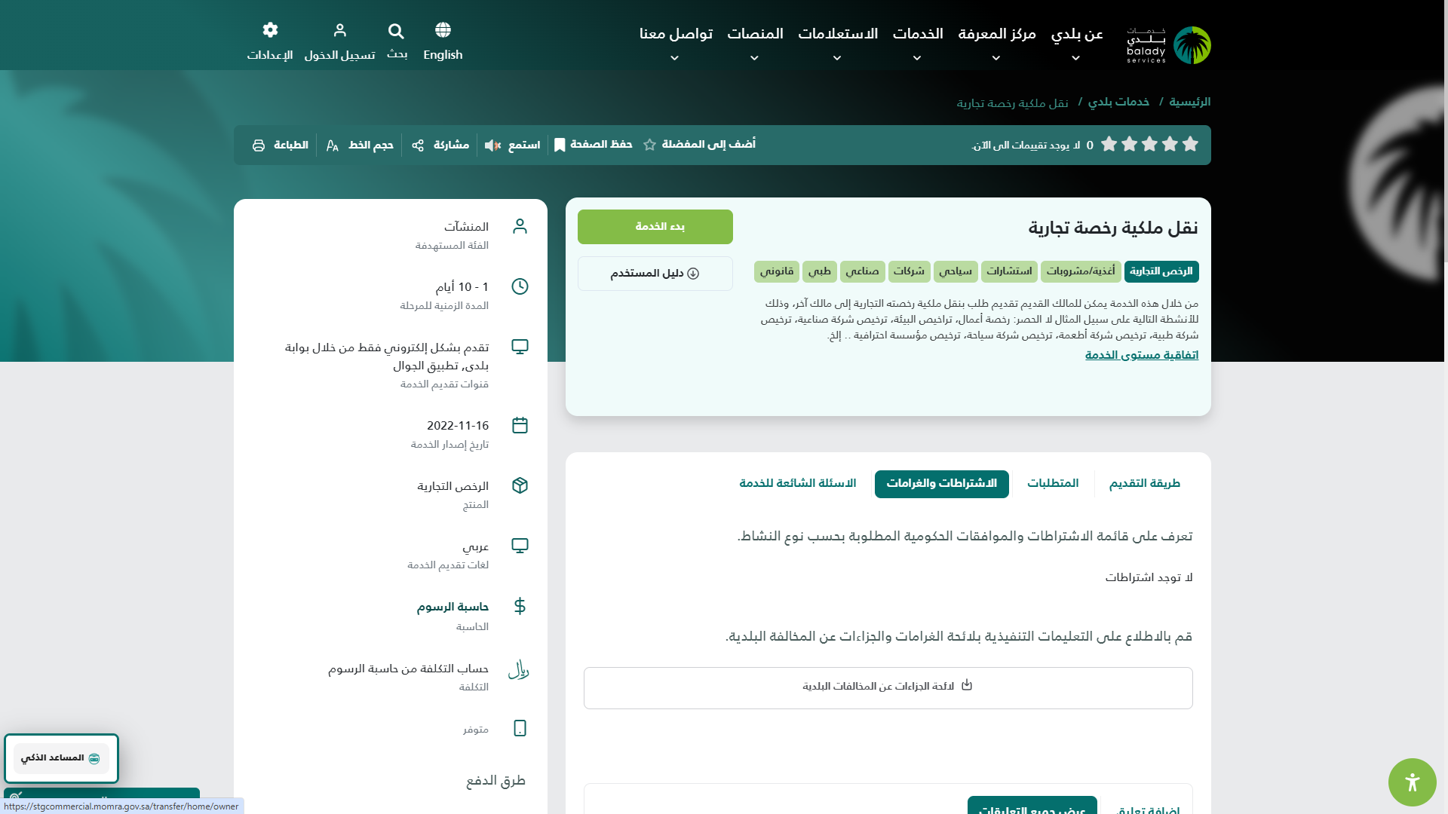Open the accessibility widget button
Image resolution: width=1448 pixels, height=814 pixels.
[x=1412, y=782]
